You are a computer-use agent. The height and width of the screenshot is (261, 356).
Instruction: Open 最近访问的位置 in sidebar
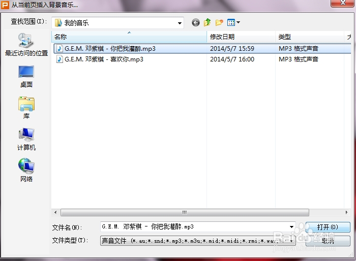(x=26, y=45)
